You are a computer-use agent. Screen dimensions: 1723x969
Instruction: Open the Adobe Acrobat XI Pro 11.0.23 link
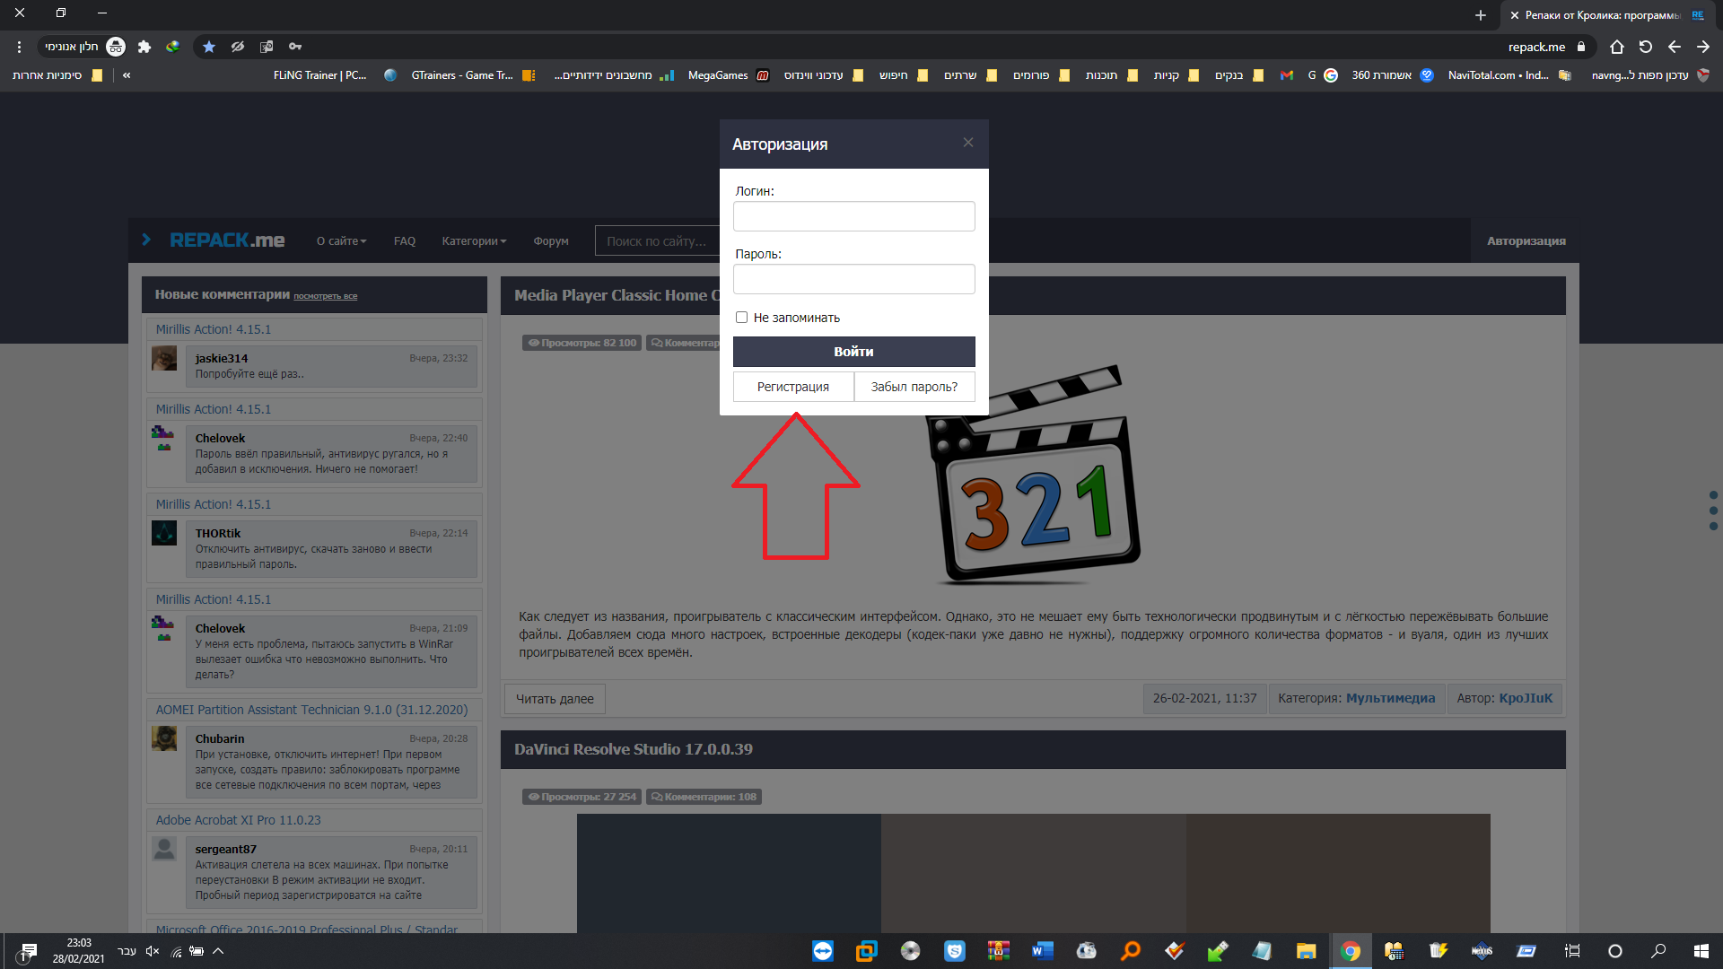pos(238,820)
